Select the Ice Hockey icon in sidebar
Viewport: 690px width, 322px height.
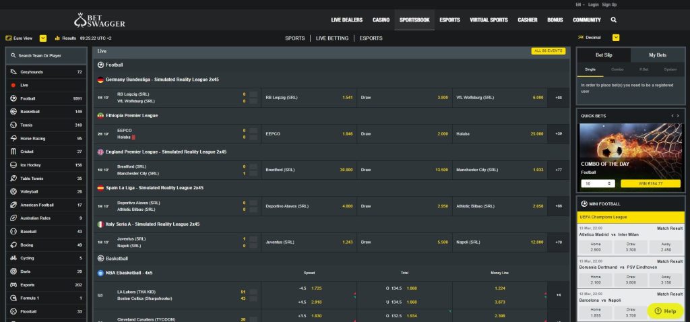tap(13, 165)
